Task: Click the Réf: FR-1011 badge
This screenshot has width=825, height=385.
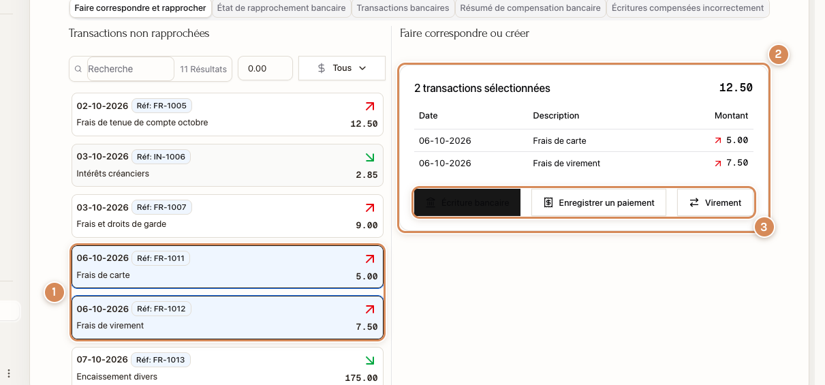Action: (161, 258)
